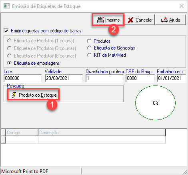188x175 pixels.
Task: Click the printer icon on Imprime
Action: [x=100, y=20]
